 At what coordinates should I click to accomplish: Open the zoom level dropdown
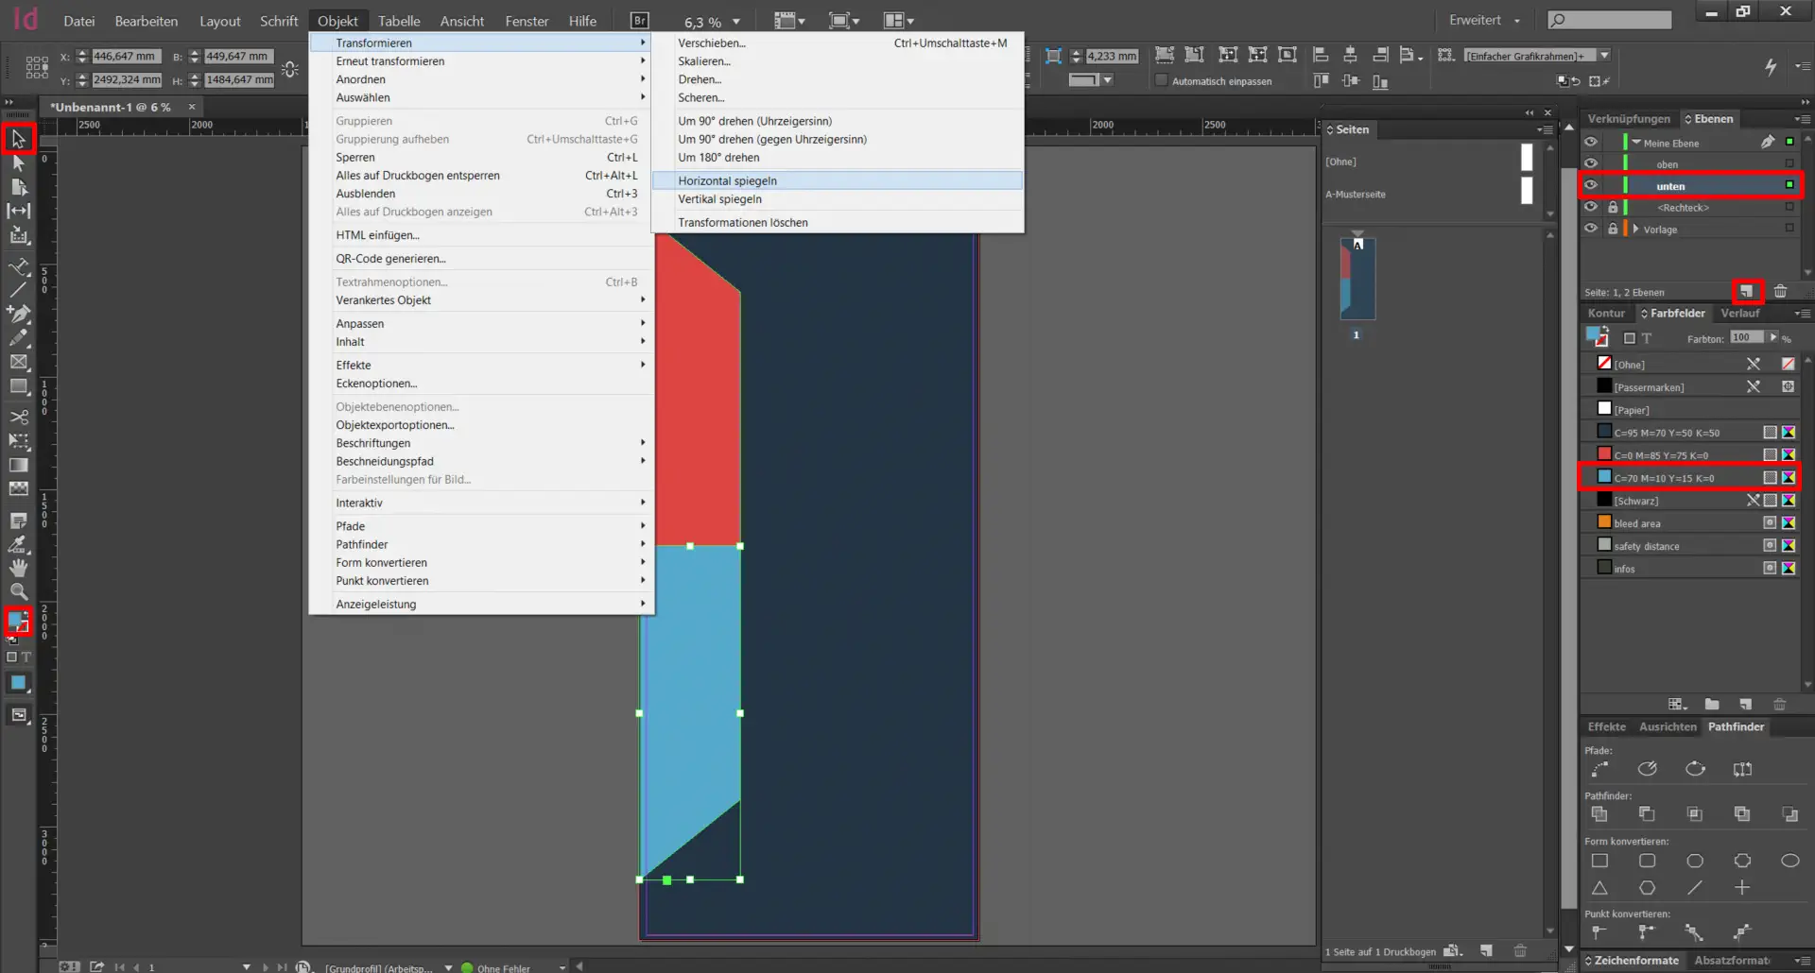(736, 22)
